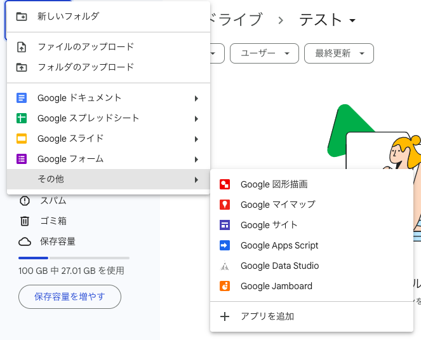421x340 pixels.
Task: Choose Google サイト from submenu
Action: click(x=312, y=225)
